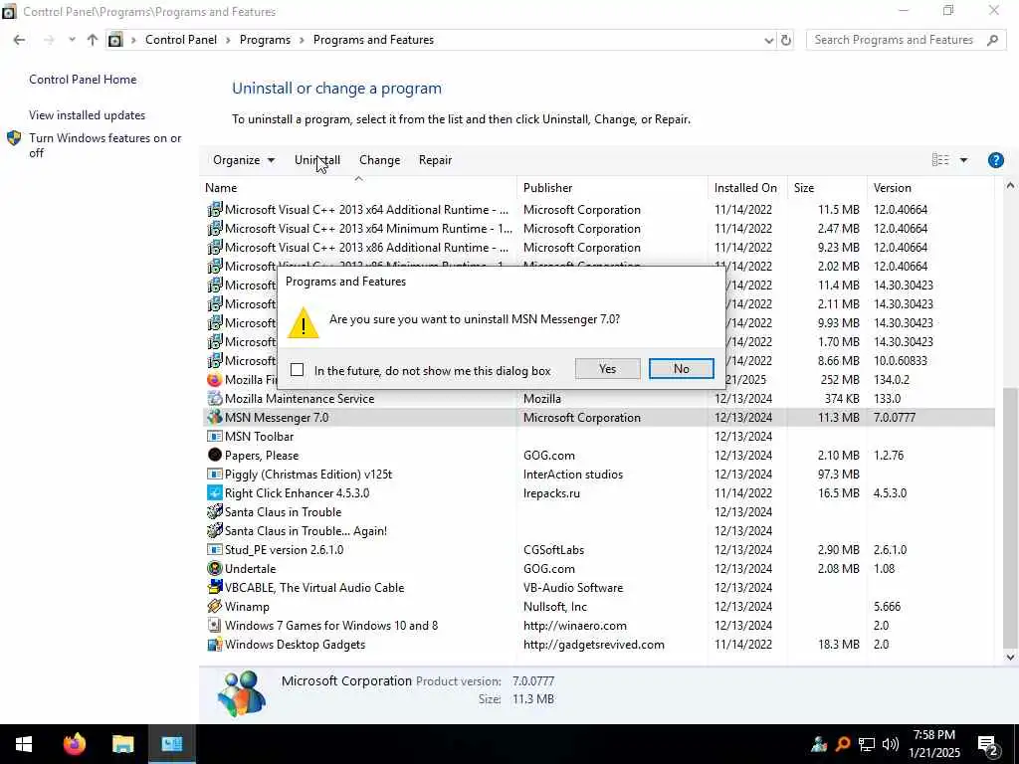Select Santa Claus in Trouble... Again! icon
The height and width of the screenshot is (764, 1019).
click(215, 530)
